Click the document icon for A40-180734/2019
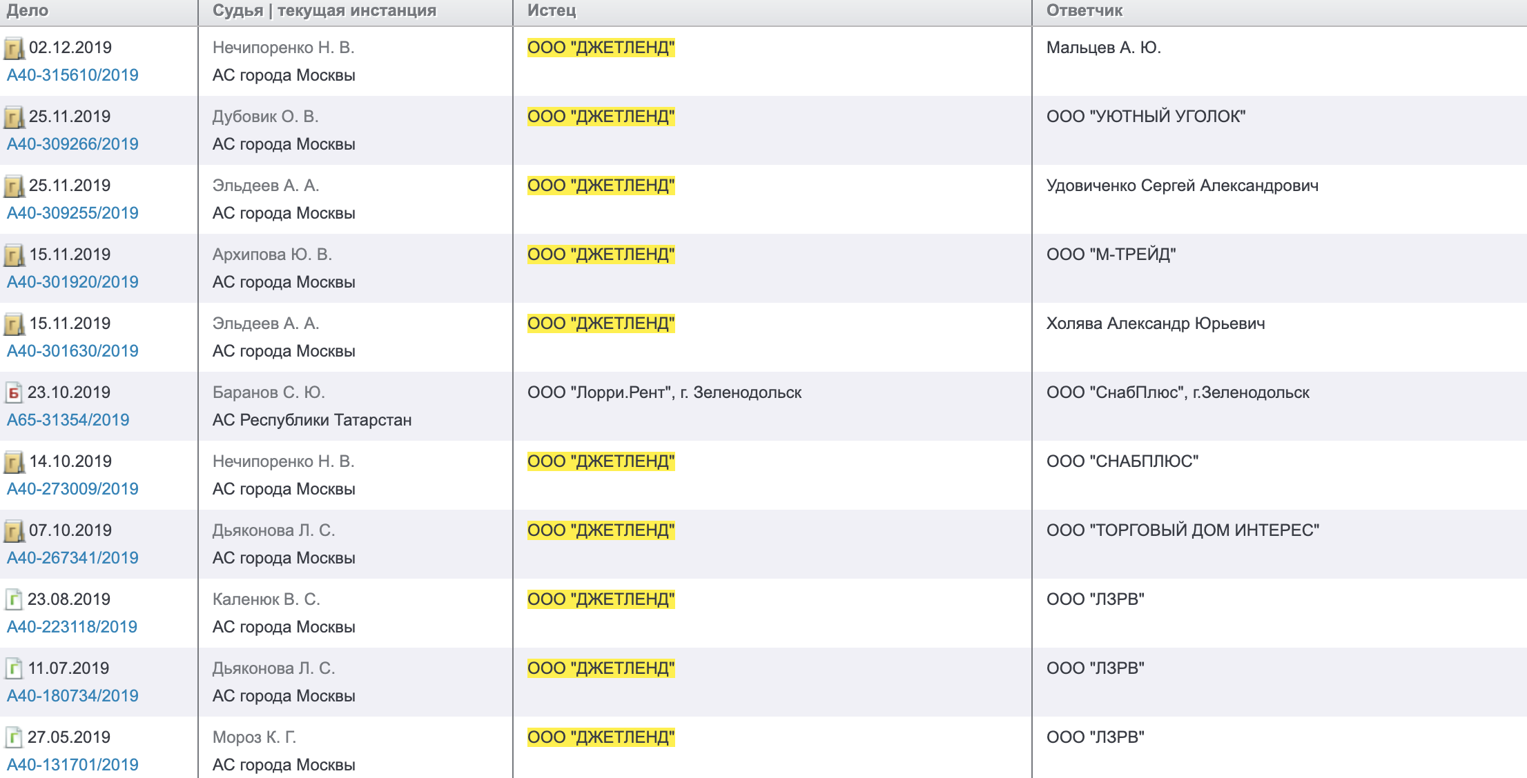The width and height of the screenshot is (1527, 778). click(x=17, y=666)
